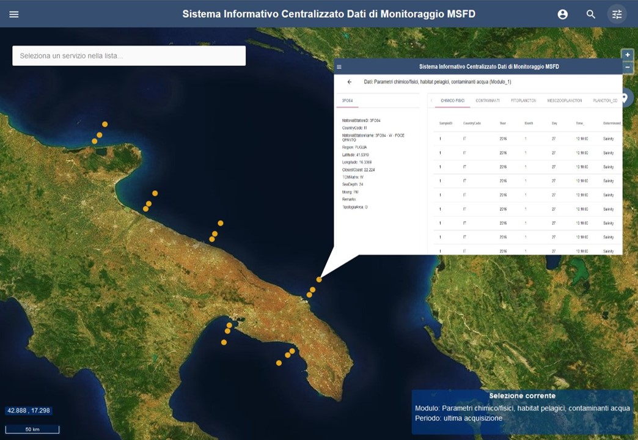This screenshot has width=638, height=440.
Task: Click the location pin icon on the map's right edge
Action: tap(625, 98)
